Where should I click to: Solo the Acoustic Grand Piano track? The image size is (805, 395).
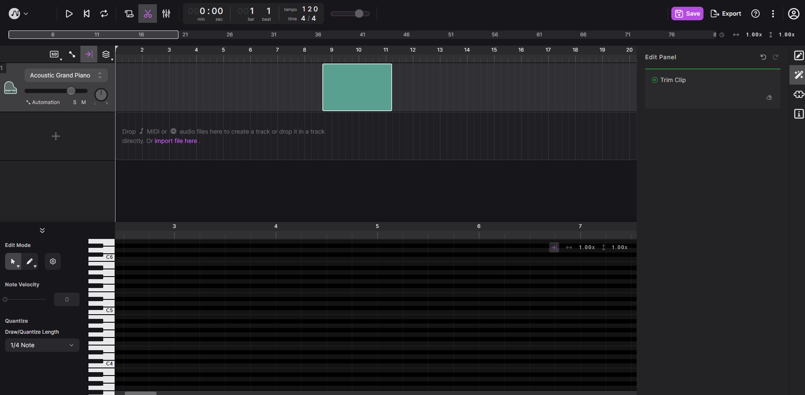click(x=75, y=102)
